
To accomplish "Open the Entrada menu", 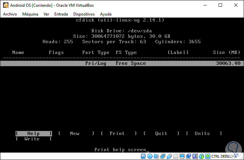I will [x=61, y=14].
